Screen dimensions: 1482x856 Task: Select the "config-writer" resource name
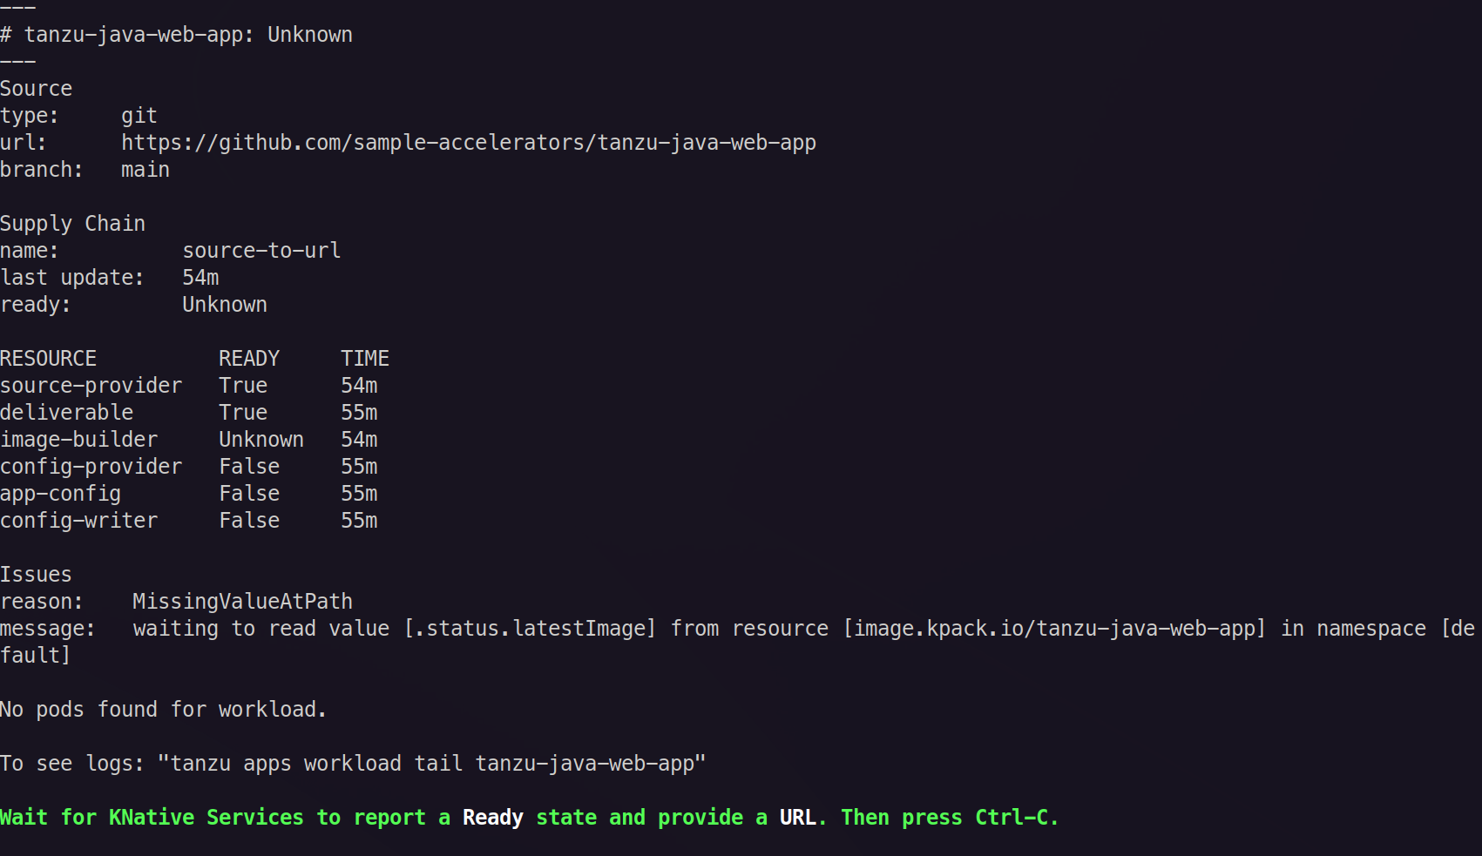click(79, 521)
